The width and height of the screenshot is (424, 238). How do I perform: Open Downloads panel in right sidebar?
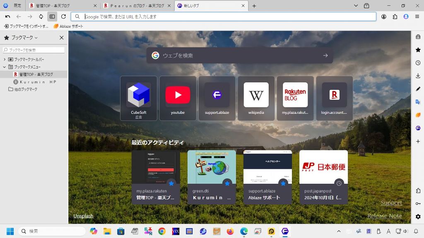(418, 76)
